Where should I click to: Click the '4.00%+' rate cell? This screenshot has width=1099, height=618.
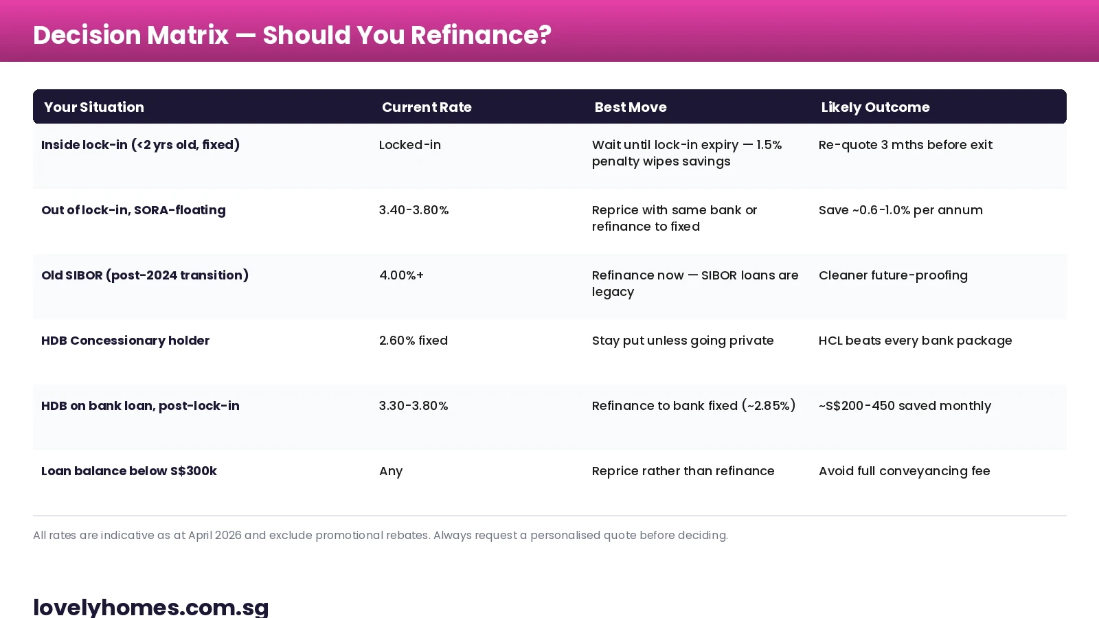[401, 275]
